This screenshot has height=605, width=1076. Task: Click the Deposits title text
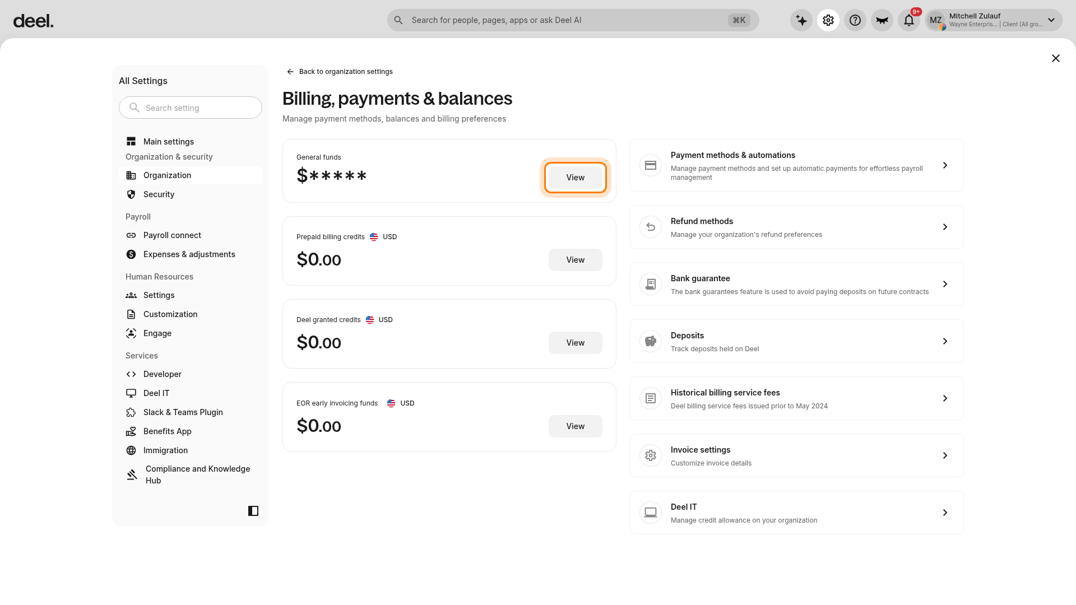(x=687, y=336)
